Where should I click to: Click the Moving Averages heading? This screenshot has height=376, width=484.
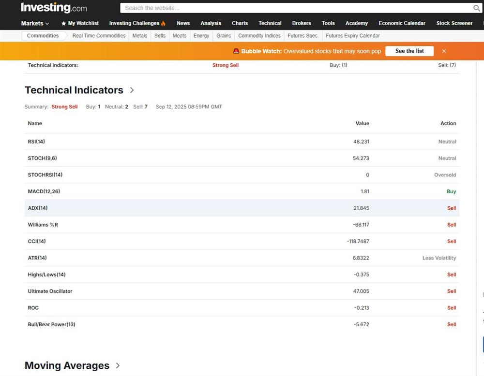tap(67, 365)
